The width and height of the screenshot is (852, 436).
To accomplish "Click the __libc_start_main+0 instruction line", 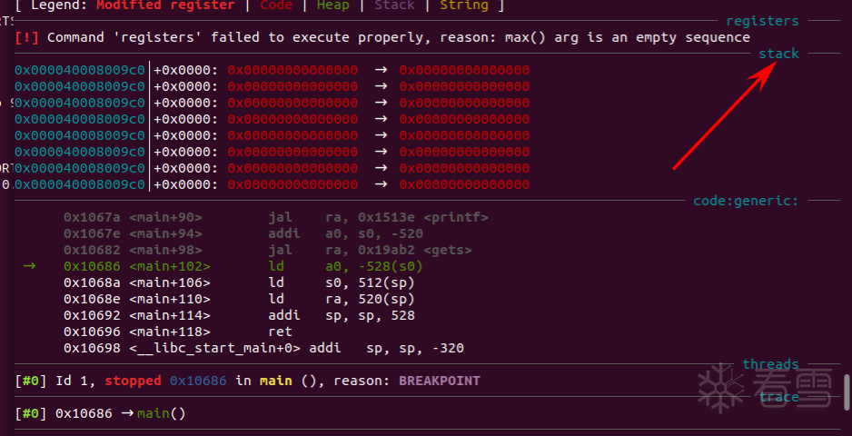I will (263, 348).
